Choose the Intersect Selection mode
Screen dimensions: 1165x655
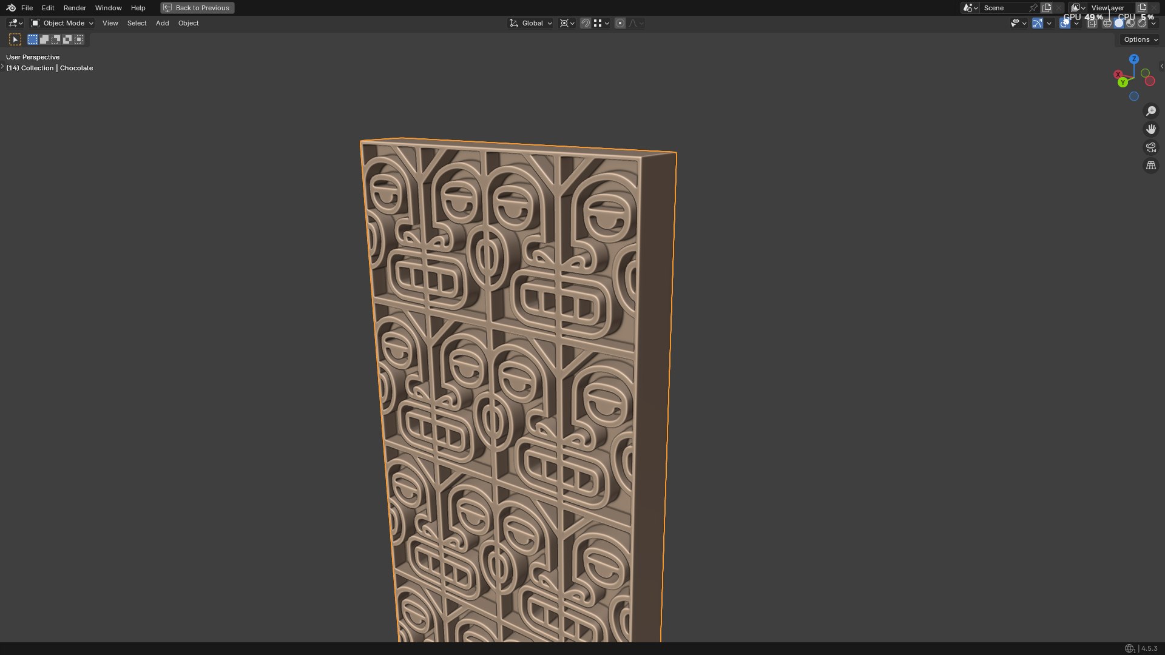[x=79, y=39]
